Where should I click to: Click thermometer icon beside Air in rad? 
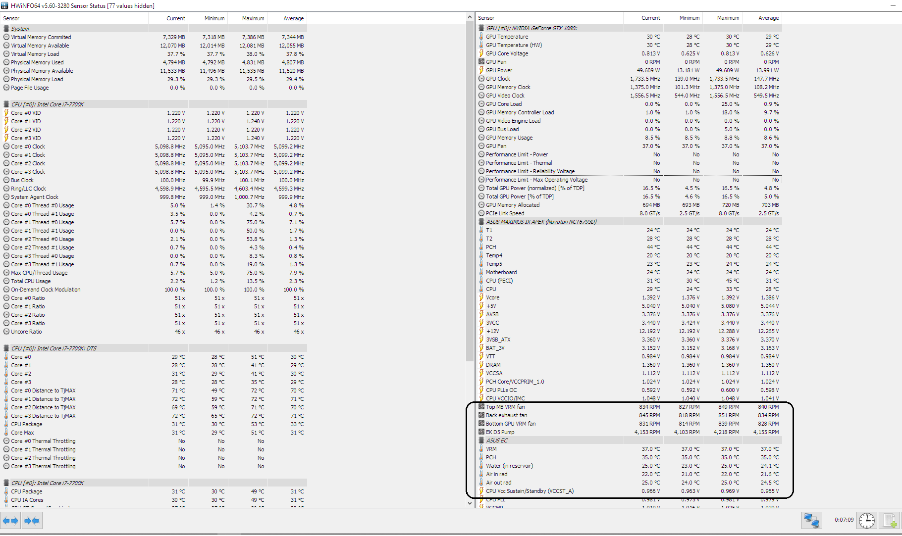[481, 474]
